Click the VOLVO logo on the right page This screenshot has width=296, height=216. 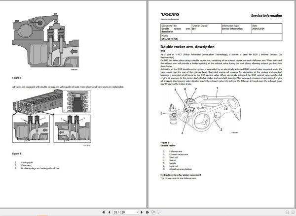(x=170, y=14)
